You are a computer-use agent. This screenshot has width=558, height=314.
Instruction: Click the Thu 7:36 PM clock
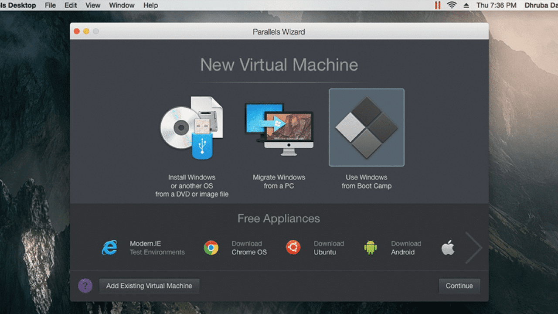[x=497, y=5]
